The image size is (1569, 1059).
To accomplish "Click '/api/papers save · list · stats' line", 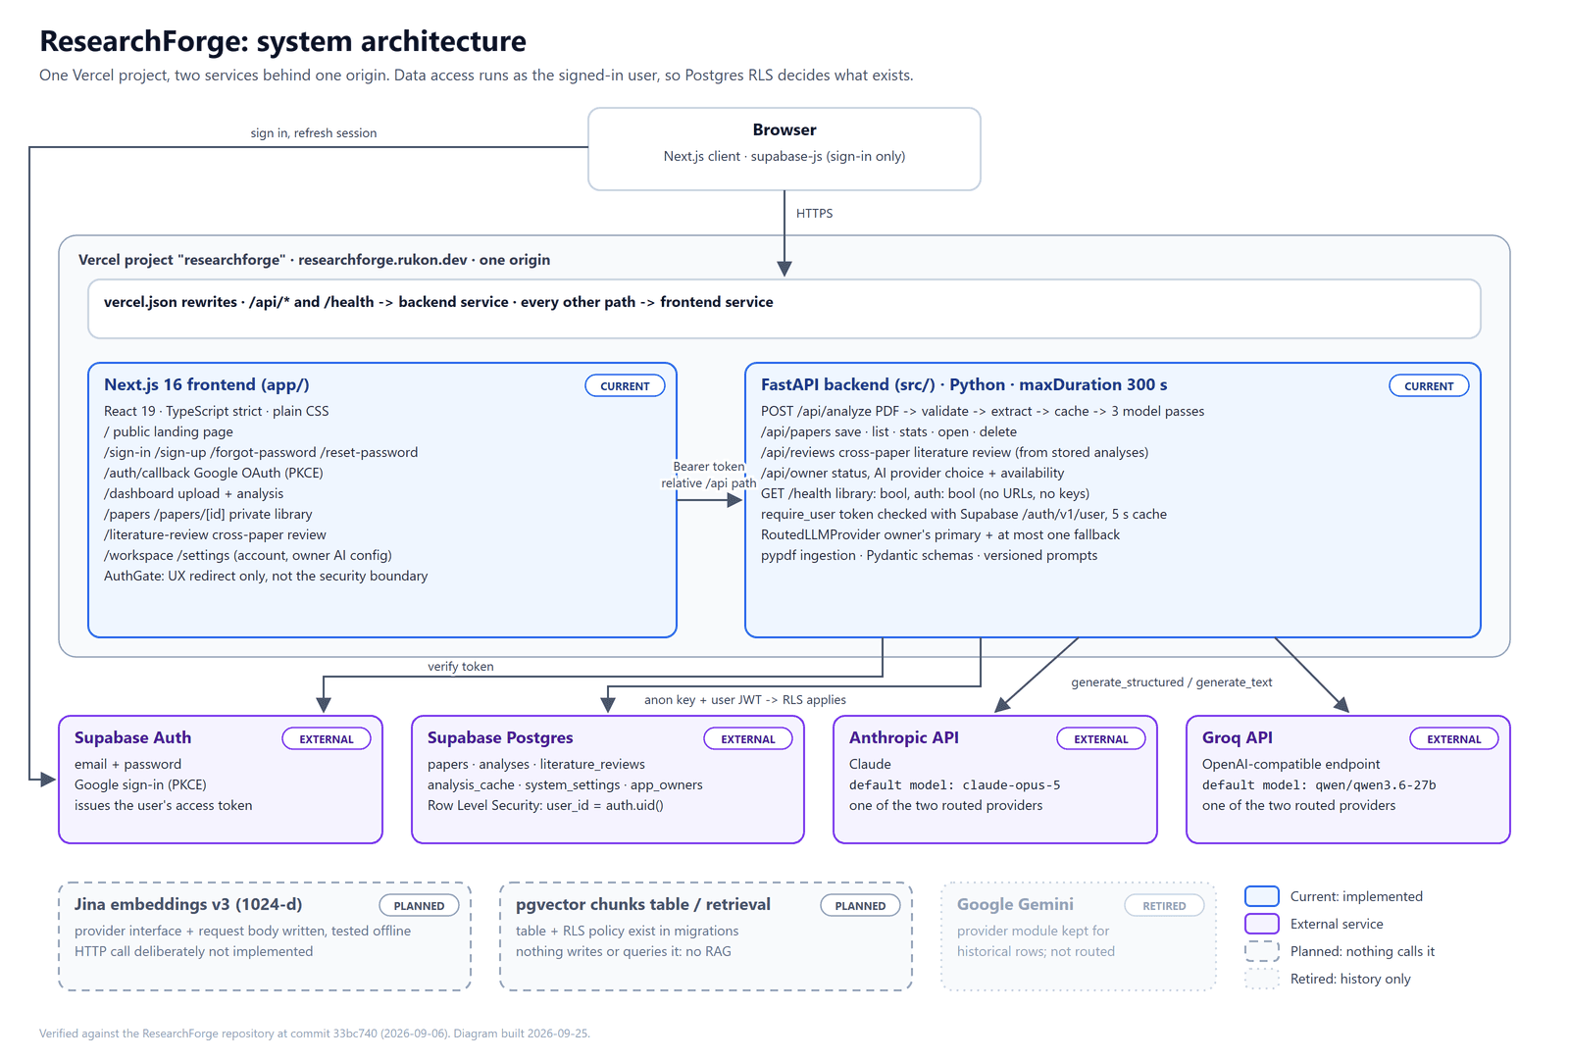I will click(x=888, y=431).
